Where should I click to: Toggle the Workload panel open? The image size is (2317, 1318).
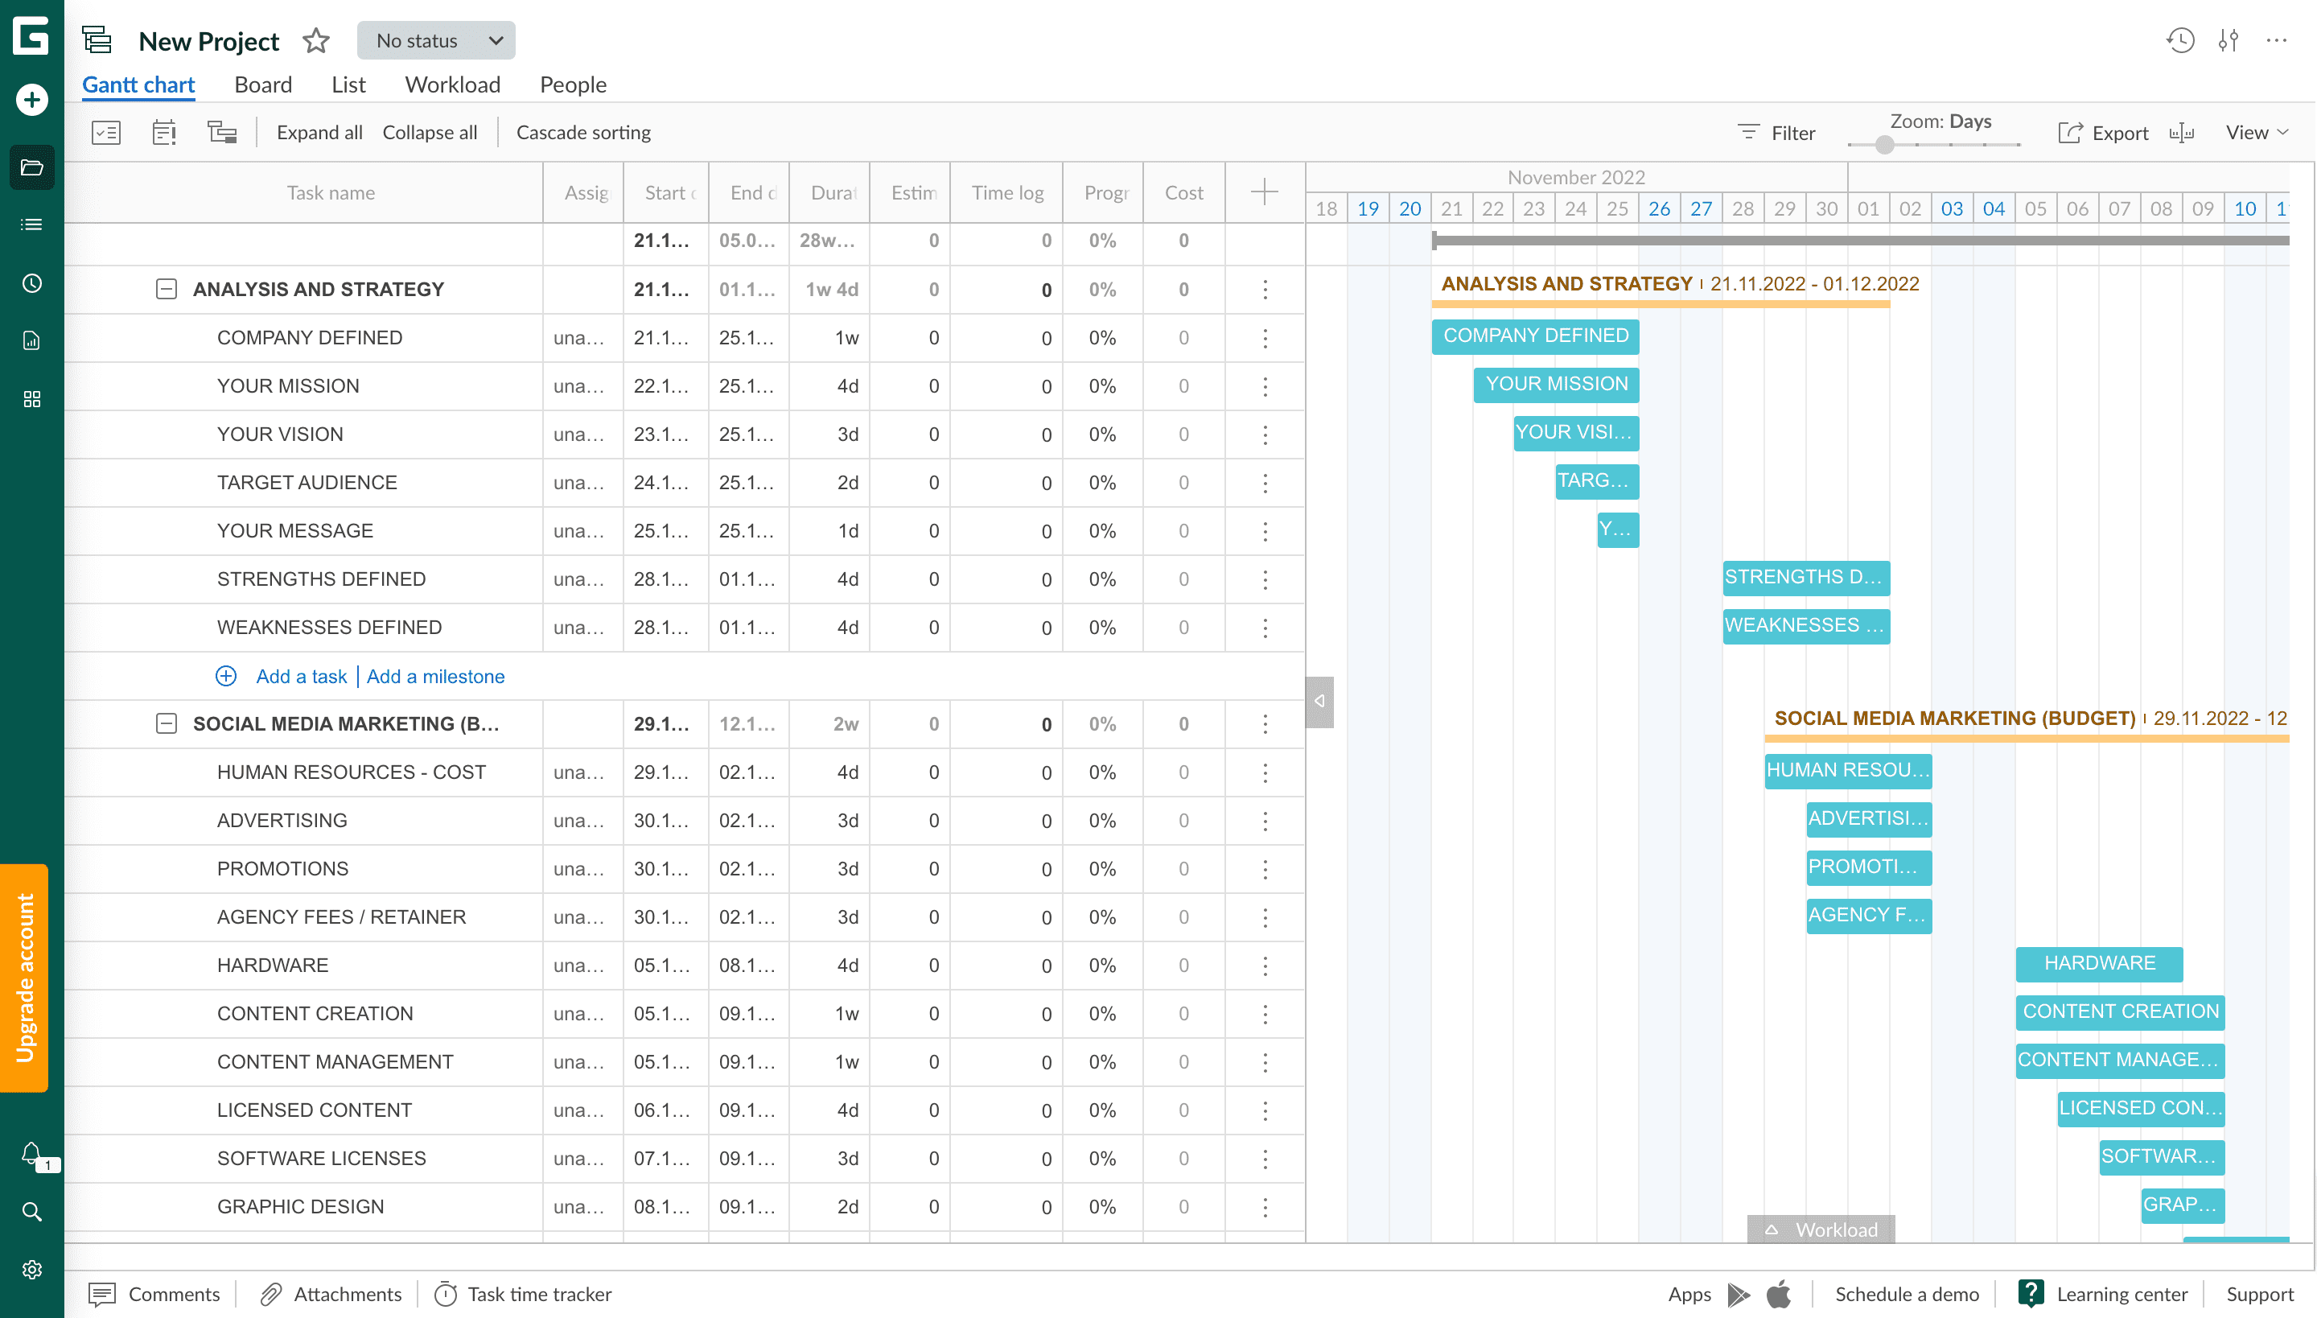1819,1229
